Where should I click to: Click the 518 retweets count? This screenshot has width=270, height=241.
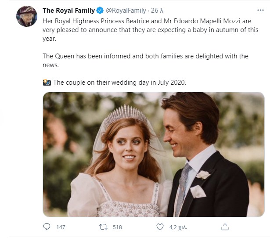coord(117,227)
